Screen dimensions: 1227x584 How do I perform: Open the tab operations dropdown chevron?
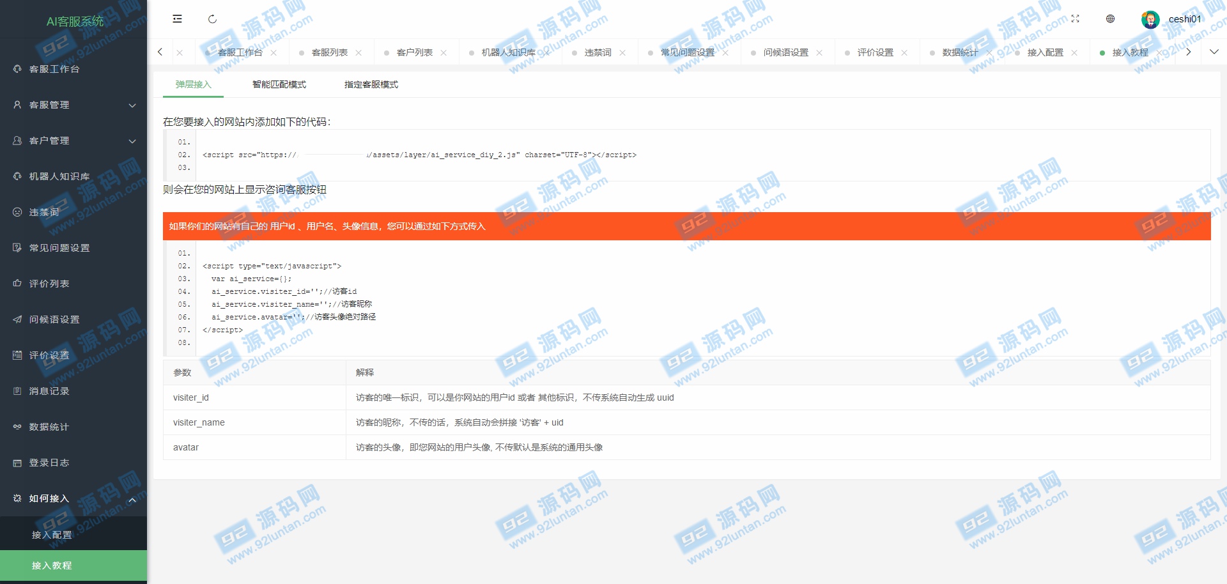coord(1214,52)
